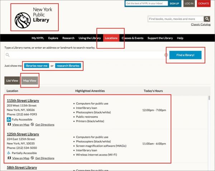Open the Classic Catalog link

pyautogui.click(x=200, y=25)
